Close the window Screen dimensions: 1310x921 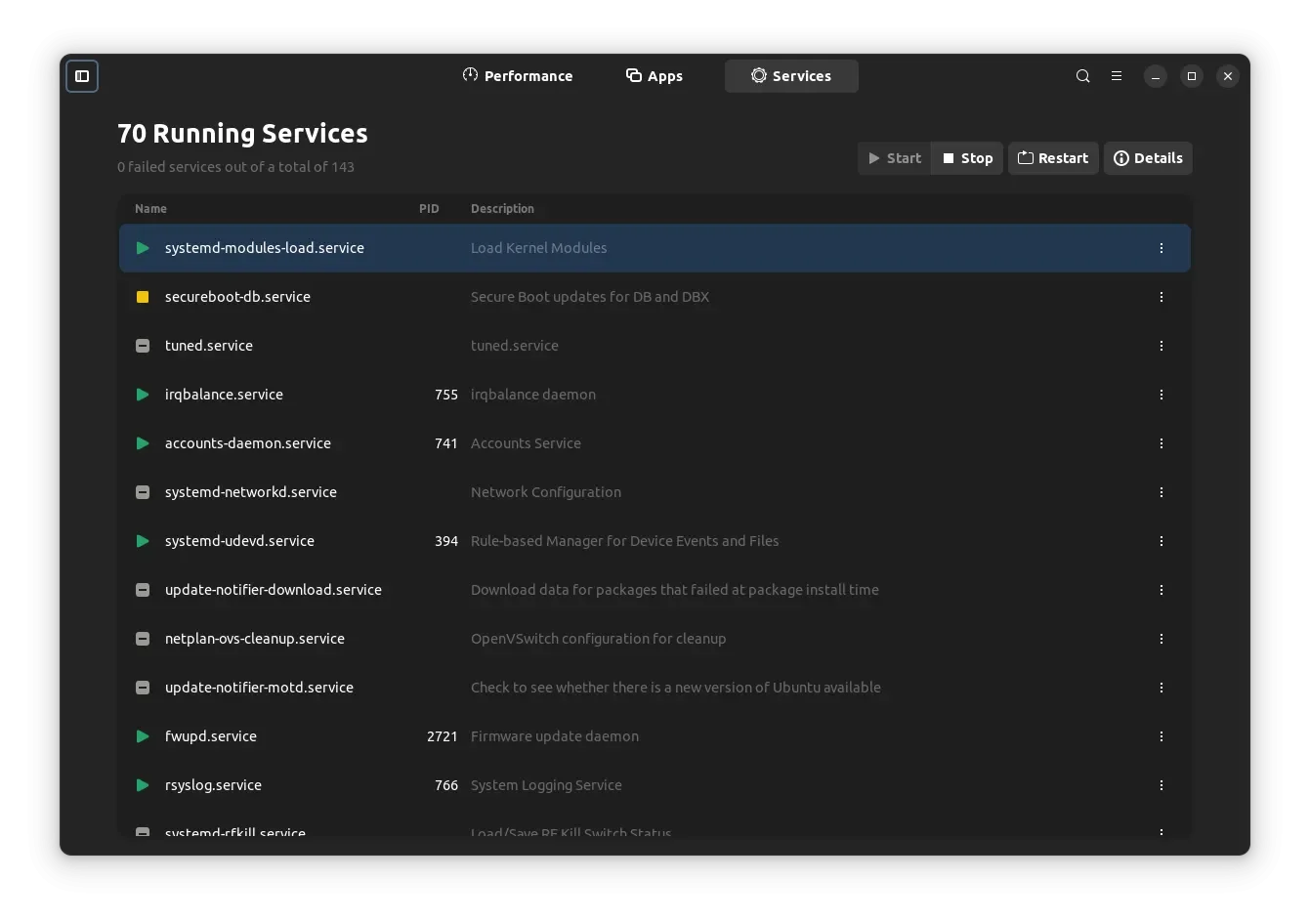click(1228, 76)
